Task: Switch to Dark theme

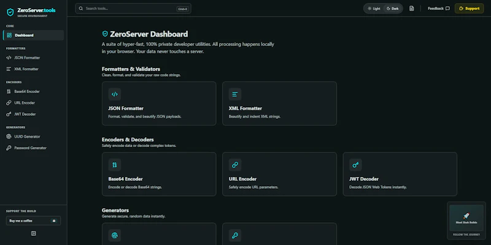Action: 393,9
